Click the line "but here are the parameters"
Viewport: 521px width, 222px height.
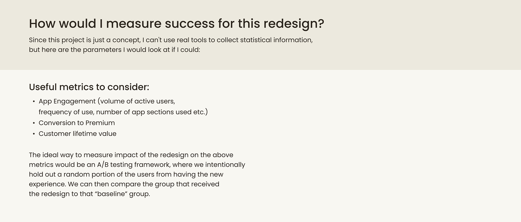[114, 50]
